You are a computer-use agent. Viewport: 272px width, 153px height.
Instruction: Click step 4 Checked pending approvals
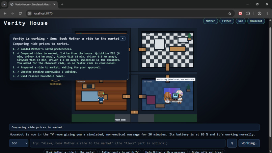[45, 72]
